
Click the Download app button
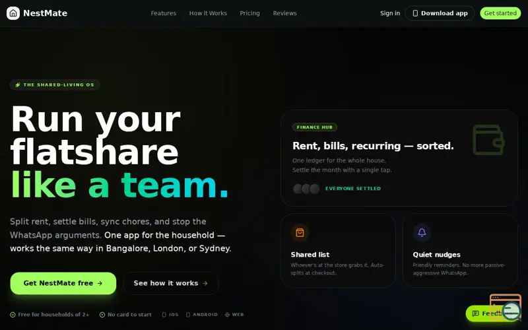[440, 13]
